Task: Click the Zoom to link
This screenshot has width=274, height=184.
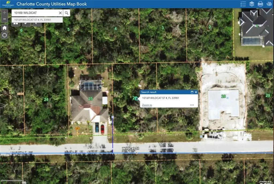Action: (147, 105)
